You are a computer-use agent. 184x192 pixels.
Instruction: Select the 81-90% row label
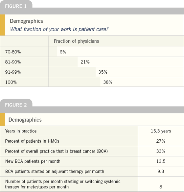13,62
